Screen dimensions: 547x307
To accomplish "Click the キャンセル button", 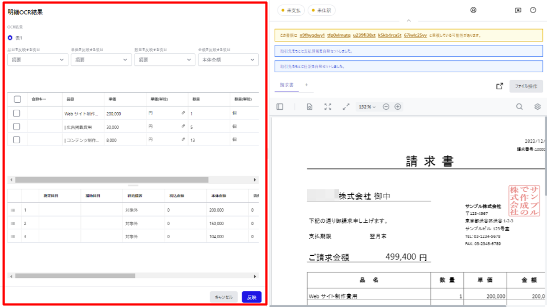I will (x=223, y=297).
